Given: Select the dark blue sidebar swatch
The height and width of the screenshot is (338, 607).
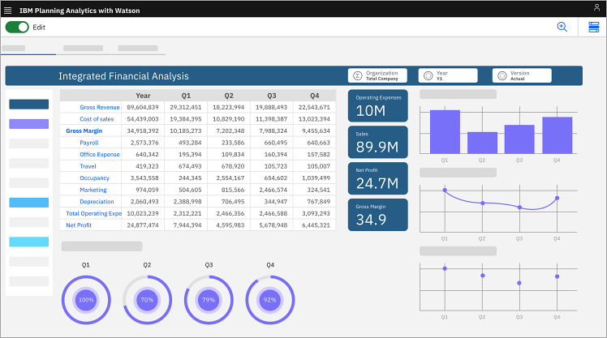Looking at the screenshot, I should pyautogui.click(x=28, y=105).
